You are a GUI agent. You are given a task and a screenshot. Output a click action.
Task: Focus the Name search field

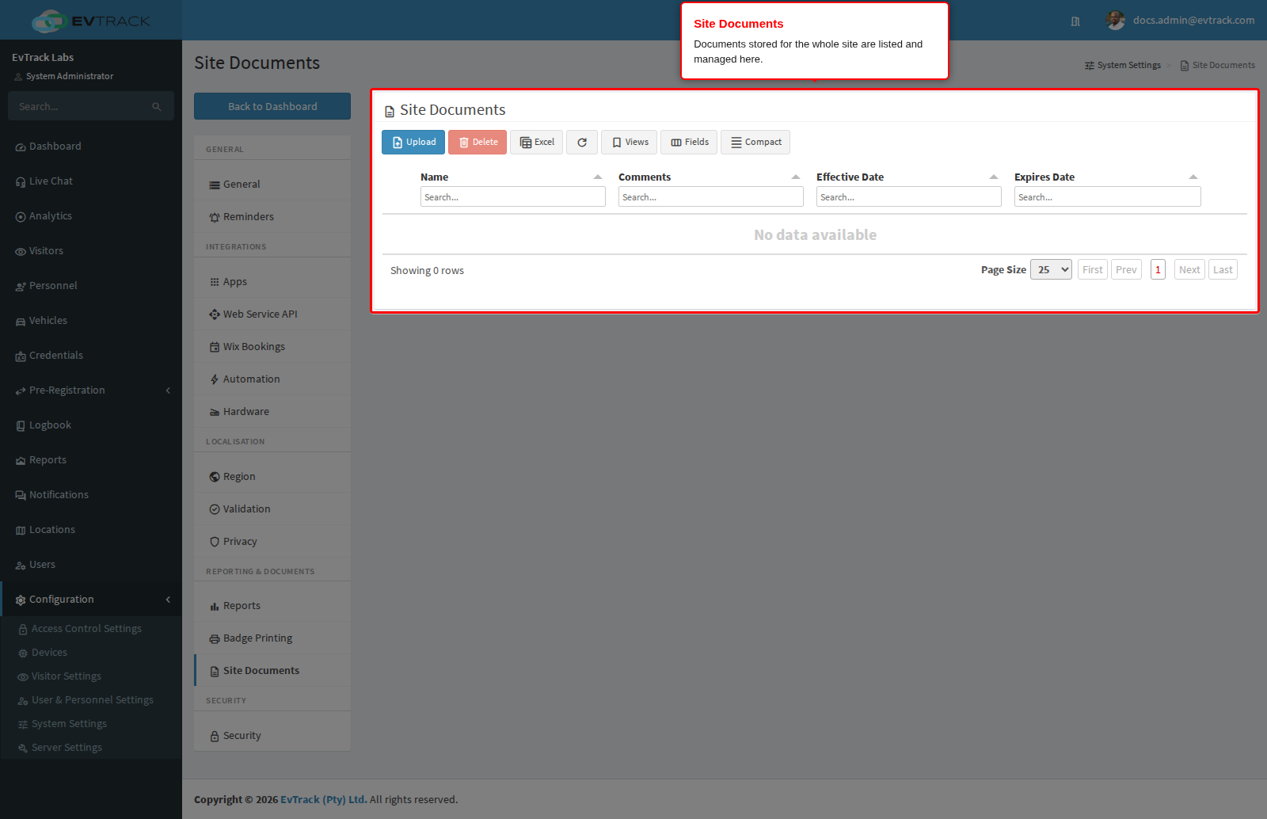(x=513, y=196)
